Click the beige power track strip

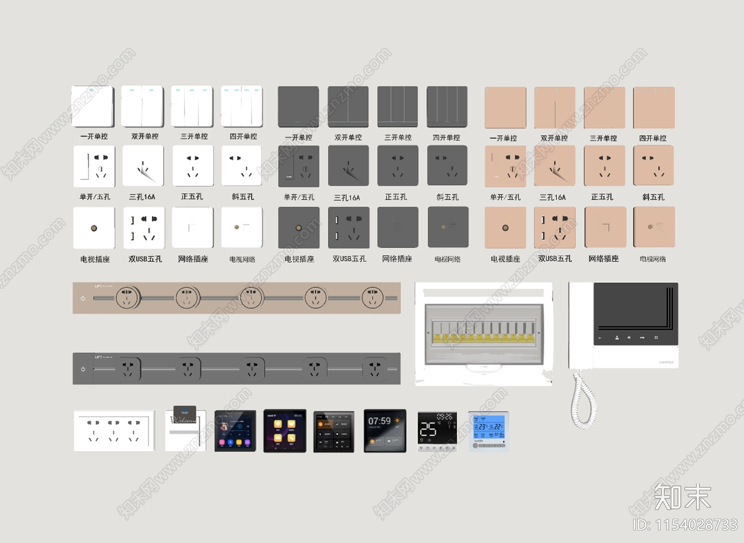(x=236, y=298)
